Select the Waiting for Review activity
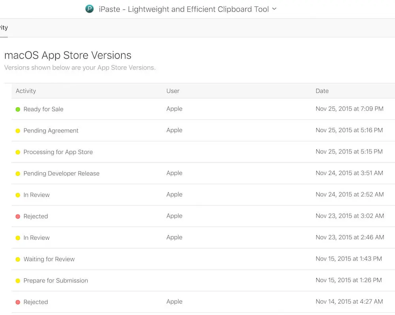The height and width of the screenshot is (315, 395). (49, 259)
